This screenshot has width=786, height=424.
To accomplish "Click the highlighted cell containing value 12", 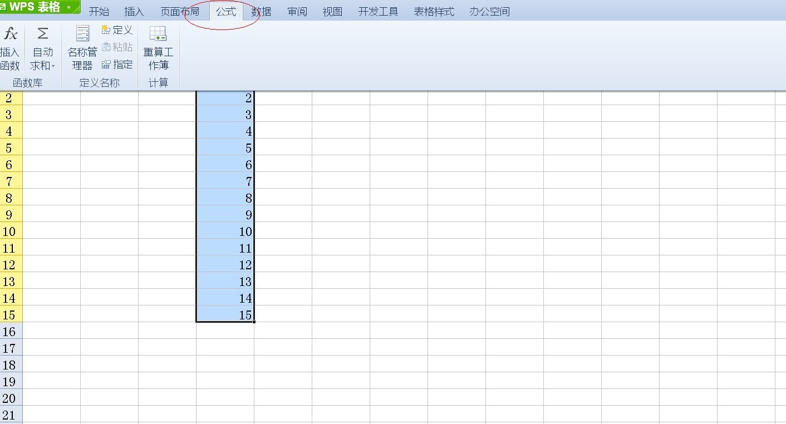I will coord(225,264).
